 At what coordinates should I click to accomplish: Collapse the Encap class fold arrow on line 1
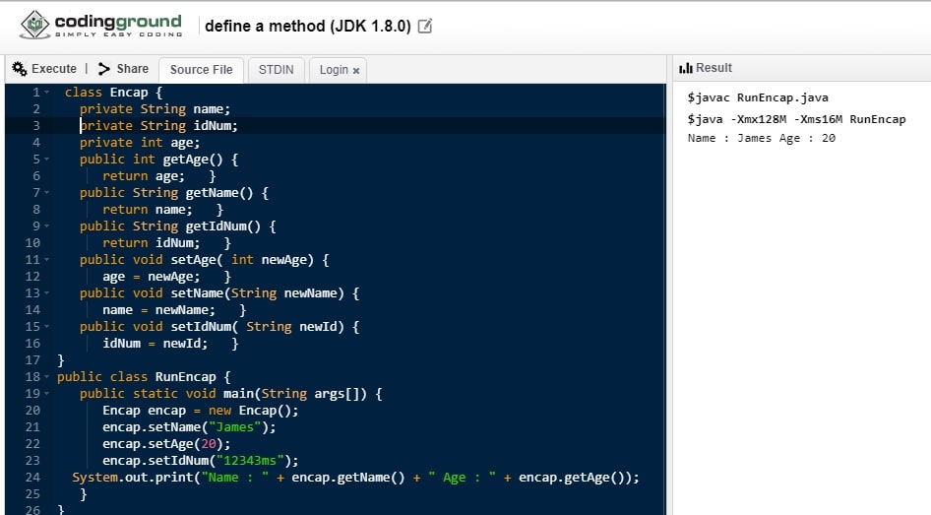point(46,93)
